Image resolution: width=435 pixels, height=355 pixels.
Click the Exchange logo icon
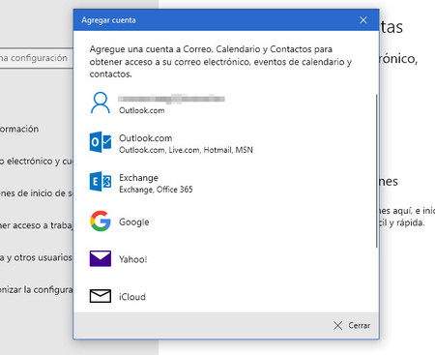(x=101, y=182)
